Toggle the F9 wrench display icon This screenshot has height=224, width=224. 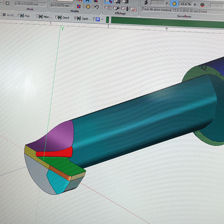(116, 8)
